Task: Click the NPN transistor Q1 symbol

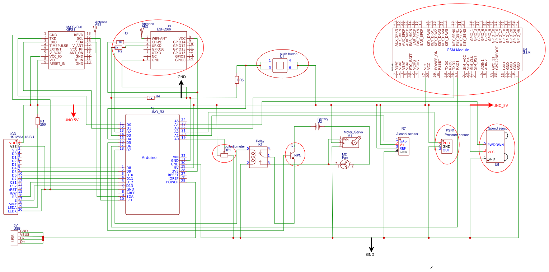Action: (x=292, y=154)
